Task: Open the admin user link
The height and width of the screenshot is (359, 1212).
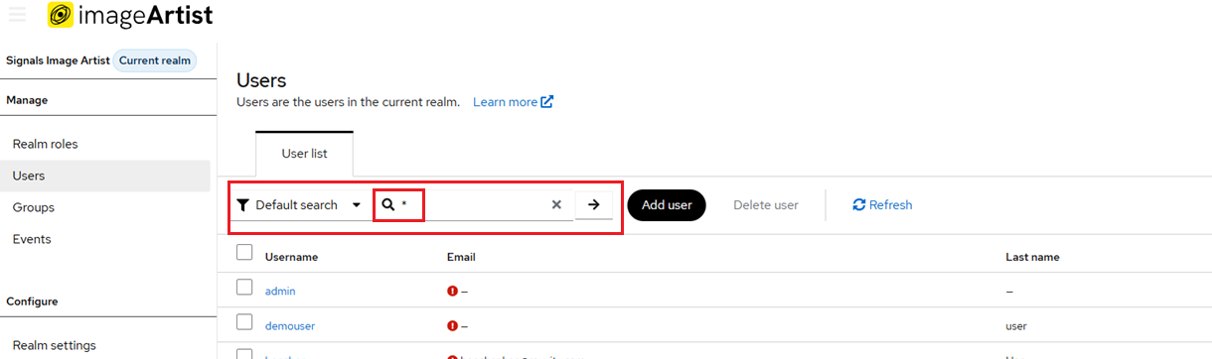Action: pos(280,292)
